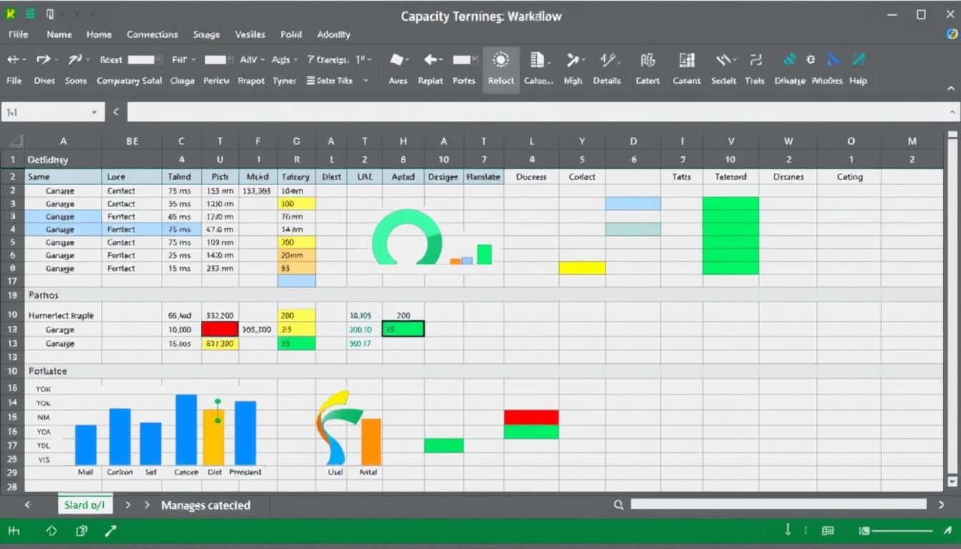Open the Fiff dropdown arrow

194,60
